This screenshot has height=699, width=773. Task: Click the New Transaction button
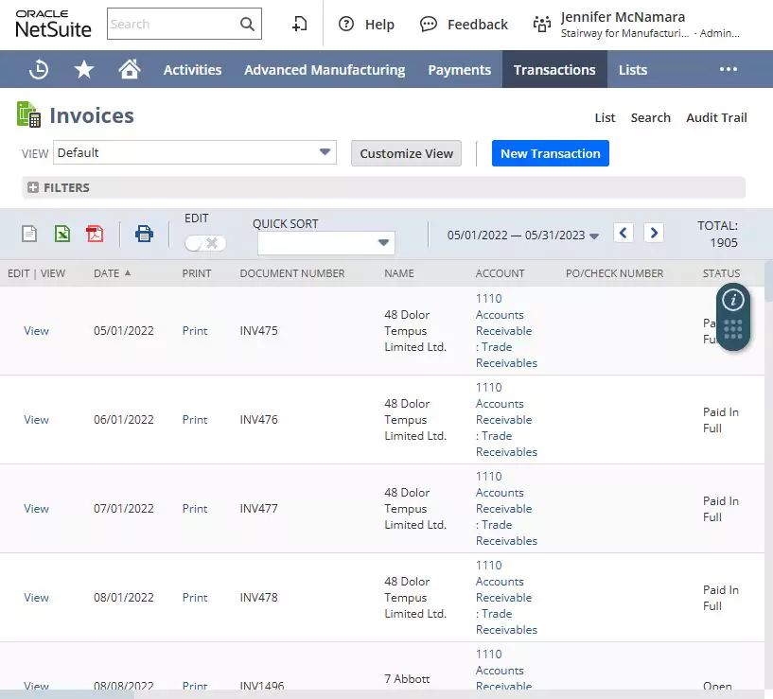[x=550, y=152]
